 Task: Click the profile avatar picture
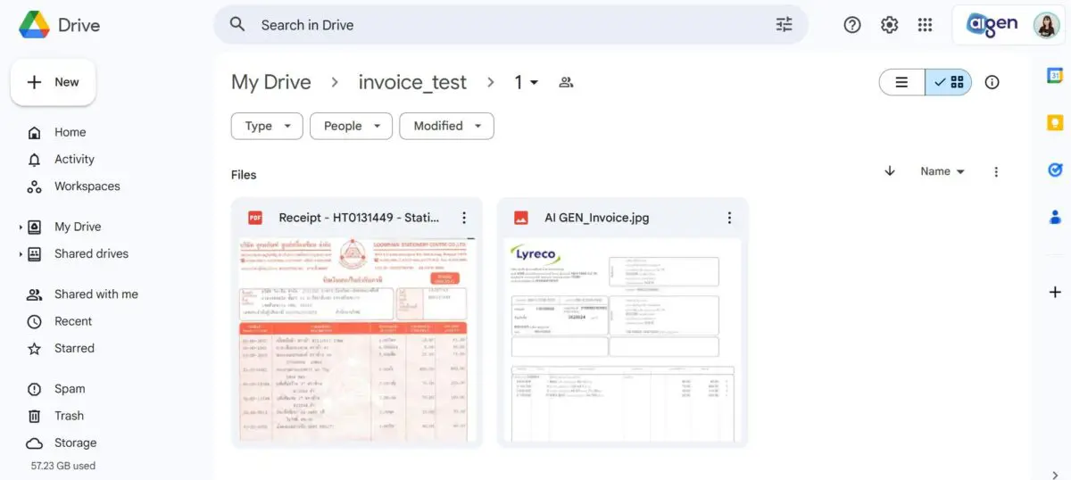point(1046,25)
